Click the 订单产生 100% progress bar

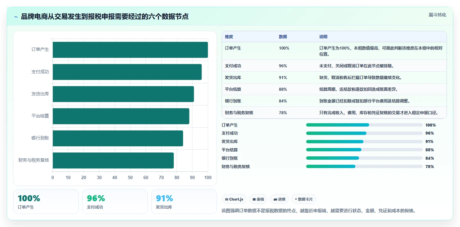(x=364, y=125)
